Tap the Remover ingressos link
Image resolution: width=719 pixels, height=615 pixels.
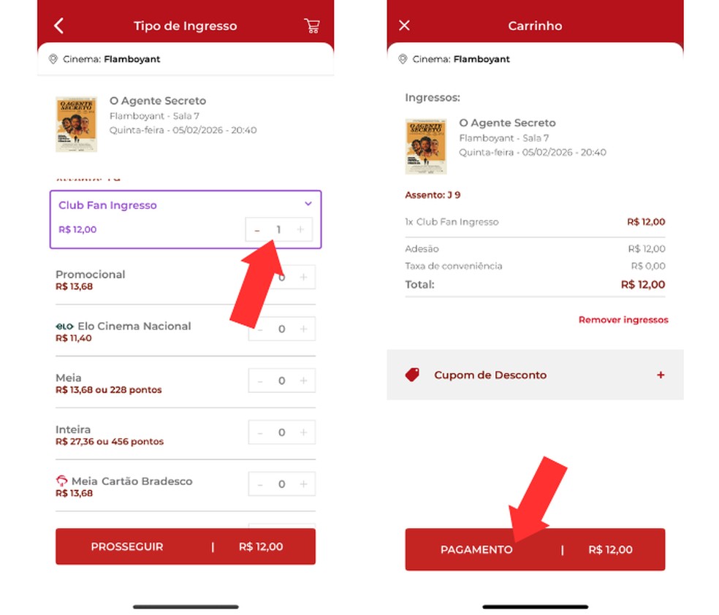(623, 320)
